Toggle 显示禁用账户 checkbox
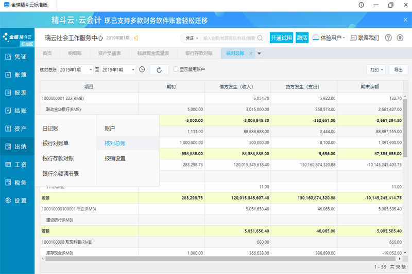 click(x=176, y=69)
